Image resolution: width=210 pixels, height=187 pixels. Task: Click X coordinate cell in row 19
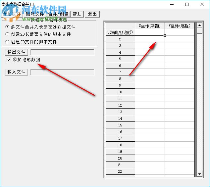(x=150, y=152)
